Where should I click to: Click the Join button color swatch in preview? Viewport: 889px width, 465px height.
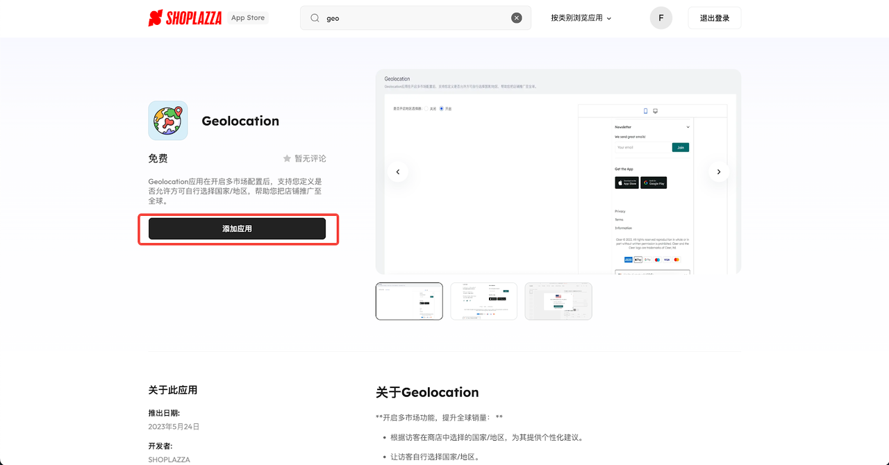coord(681,147)
